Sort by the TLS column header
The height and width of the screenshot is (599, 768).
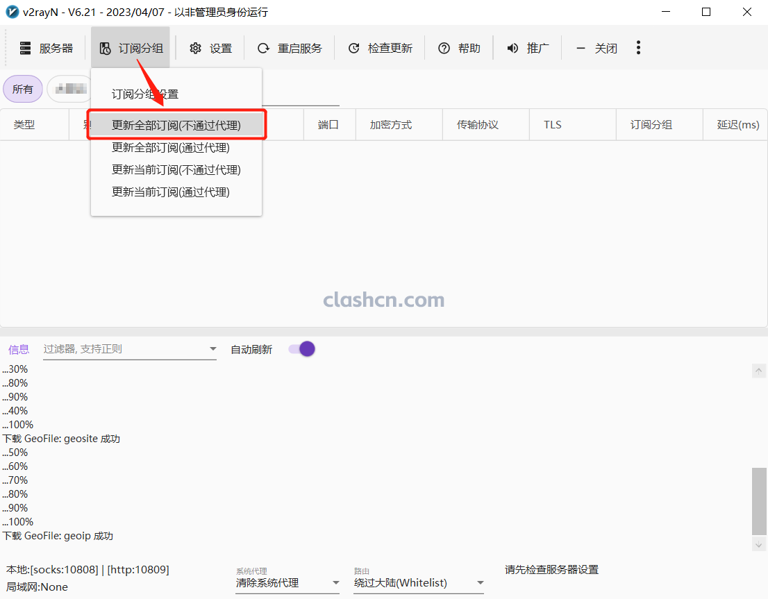click(573, 125)
